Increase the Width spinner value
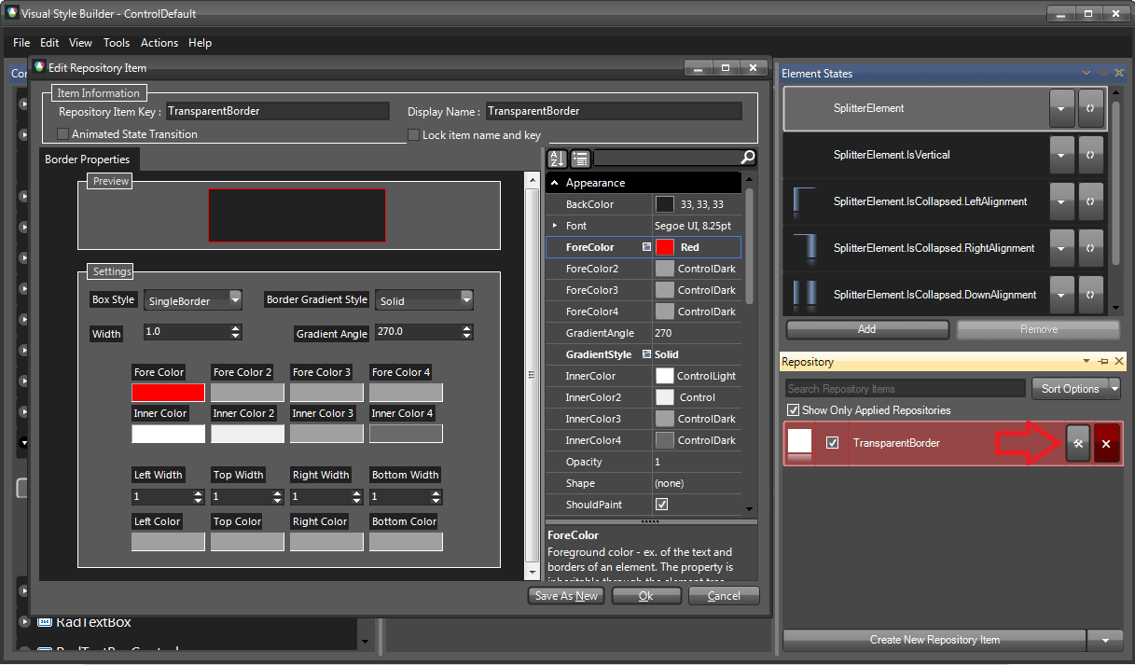 click(x=235, y=327)
